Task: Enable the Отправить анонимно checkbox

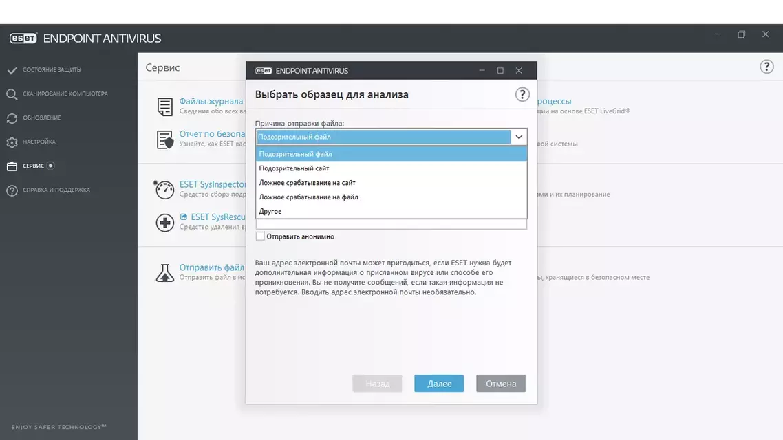Action: coord(260,236)
